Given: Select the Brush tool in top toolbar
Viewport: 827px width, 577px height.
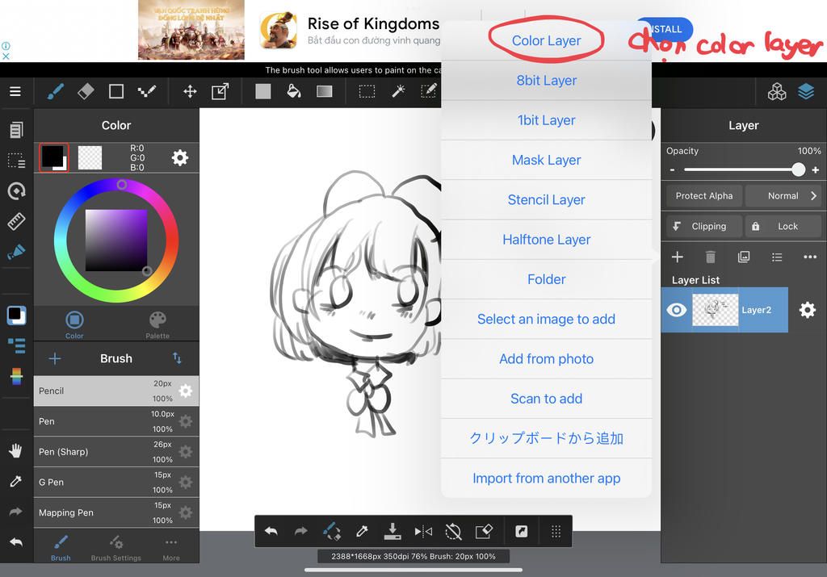Looking at the screenshot, I should tap(56, 92).
